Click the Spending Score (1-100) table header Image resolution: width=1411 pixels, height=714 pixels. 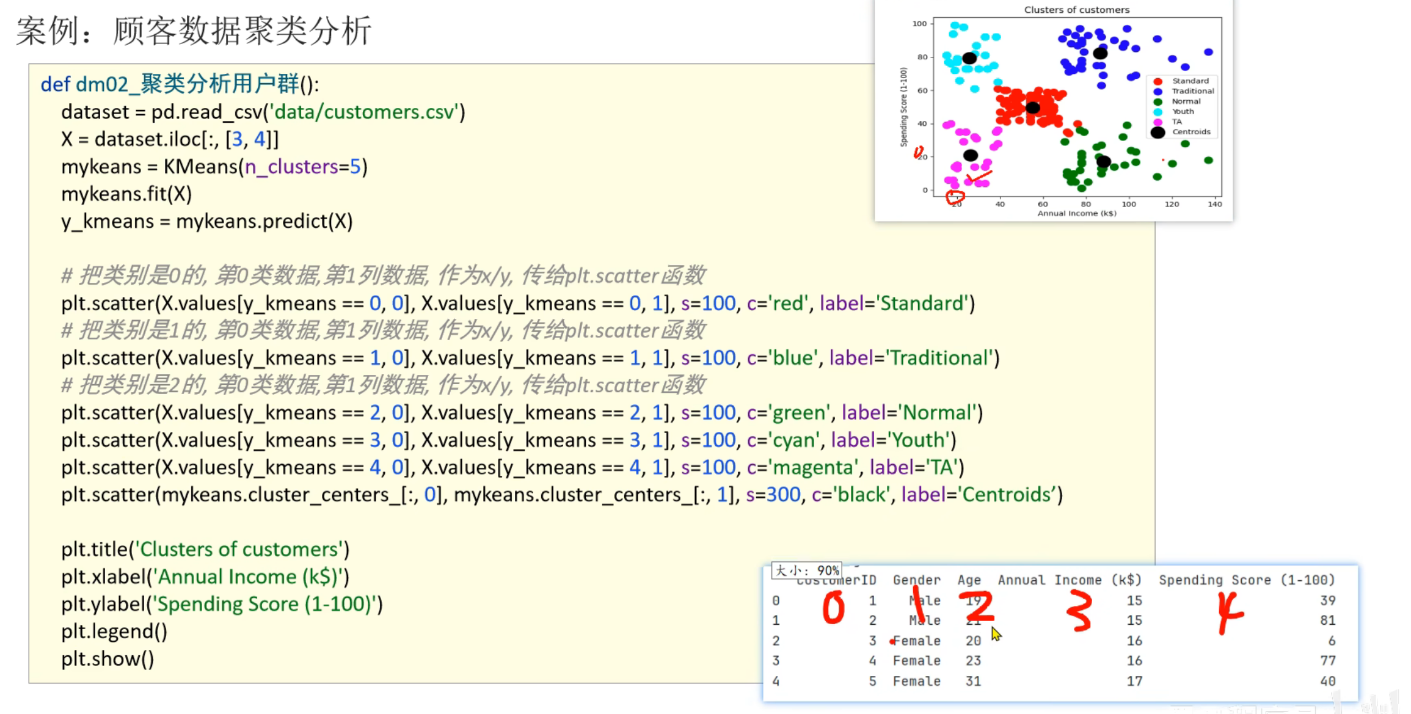[x=1246, y=580]
